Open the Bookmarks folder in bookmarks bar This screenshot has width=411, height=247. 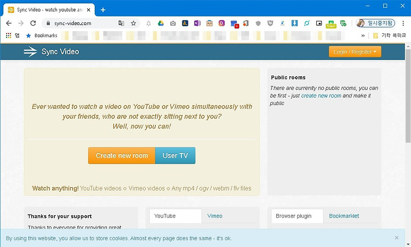42,36
